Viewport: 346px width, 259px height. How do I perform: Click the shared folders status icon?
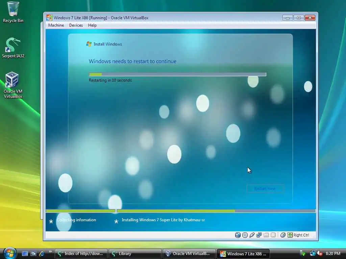(x=266, y=235)
